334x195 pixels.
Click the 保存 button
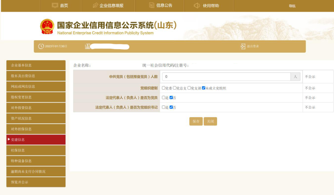196,121
